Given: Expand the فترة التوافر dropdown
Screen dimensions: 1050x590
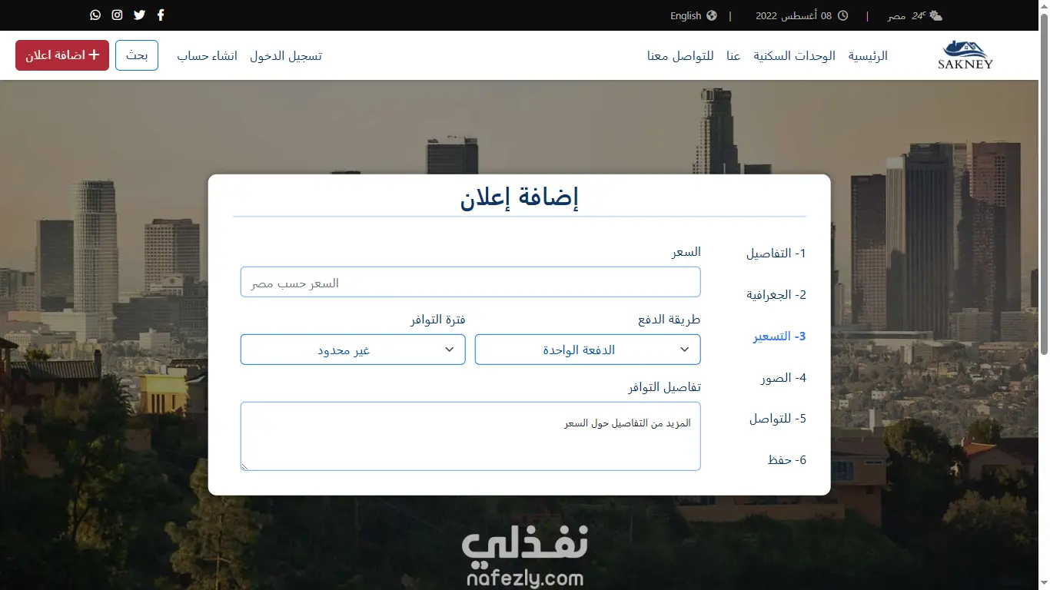Looking at the screenshot, I should click(353, 350).
